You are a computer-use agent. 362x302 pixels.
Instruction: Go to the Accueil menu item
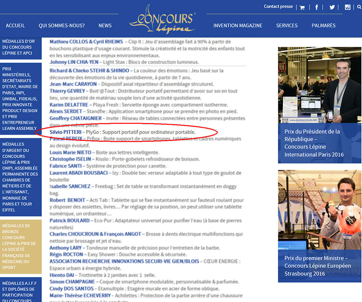[15, 26]
